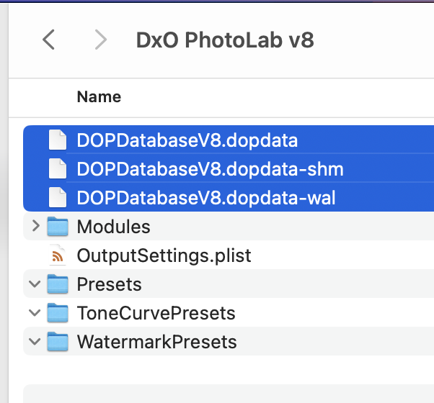
Task: Click the WatermarkPresets folder icon
Action: [x=58, y=341]
